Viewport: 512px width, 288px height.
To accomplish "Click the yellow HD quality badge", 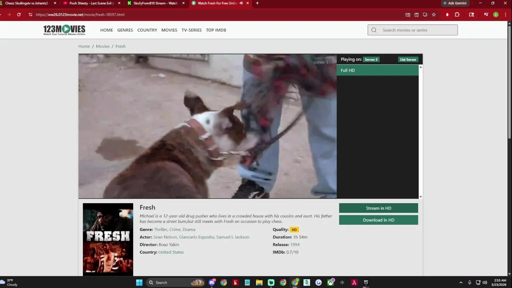I will (294, 230).
